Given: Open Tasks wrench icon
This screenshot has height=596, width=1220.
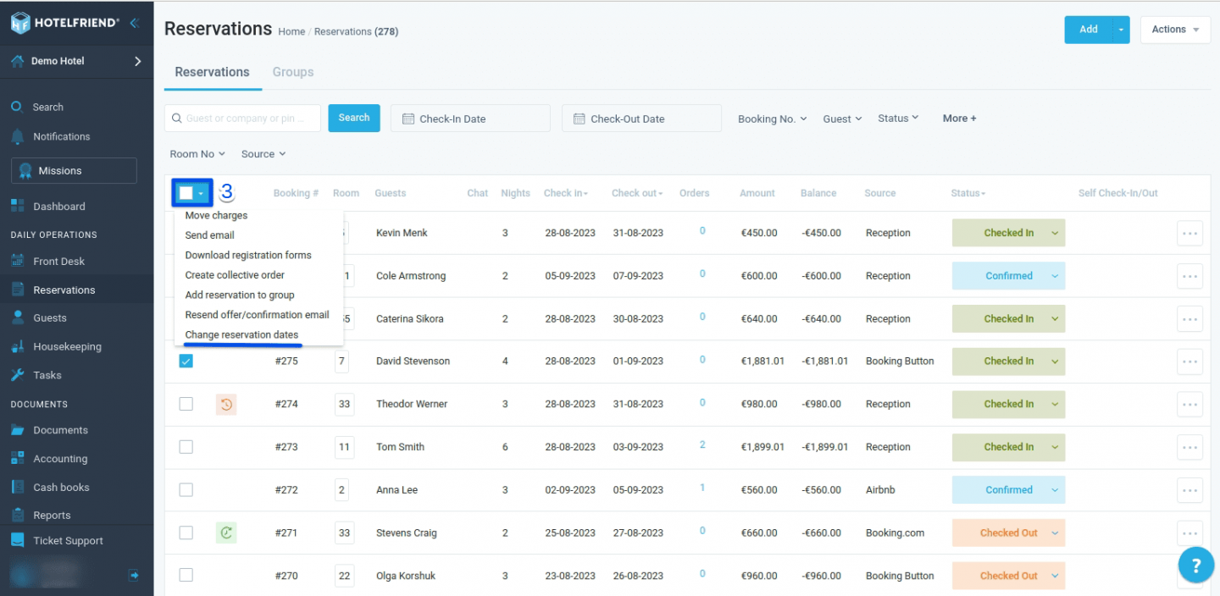Looking at the screenshot, I should click(x=17, y=375).
